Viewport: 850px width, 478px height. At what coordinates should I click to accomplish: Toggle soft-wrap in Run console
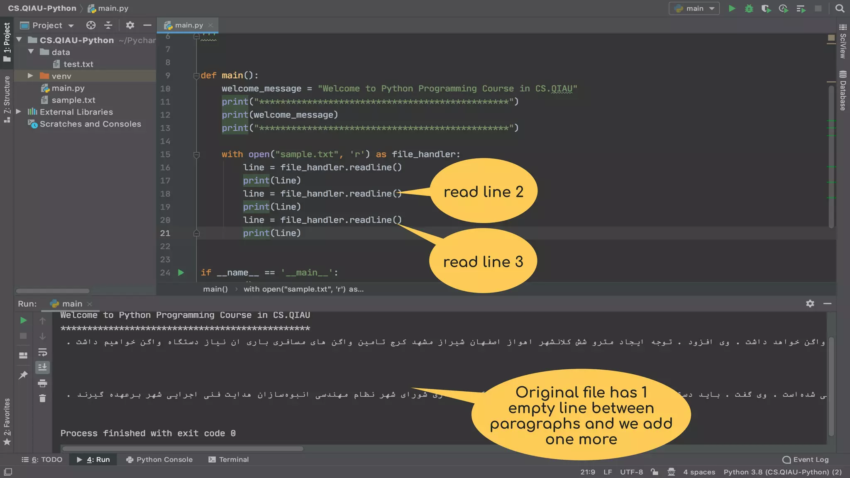(42, 352)
